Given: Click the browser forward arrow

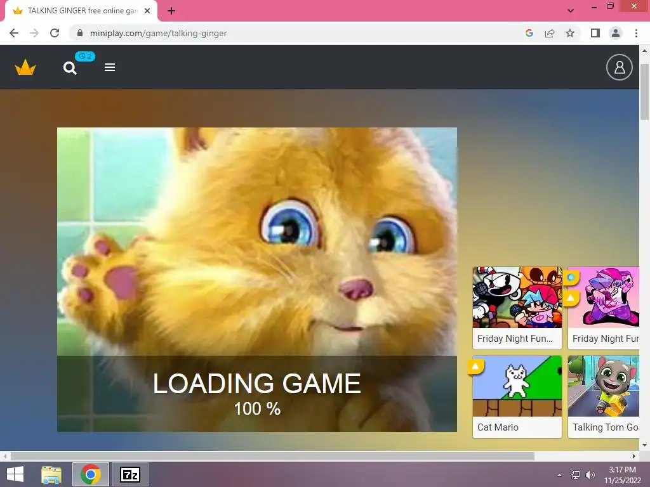Looking at the screenshot, I should coord(34,33).
